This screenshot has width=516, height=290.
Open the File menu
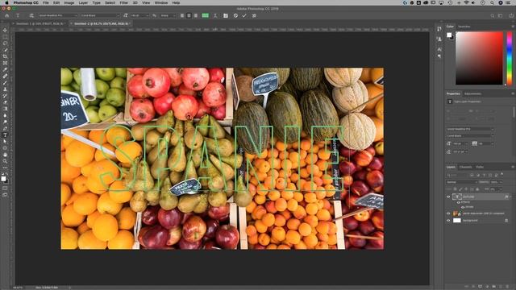tap(46, 2)
